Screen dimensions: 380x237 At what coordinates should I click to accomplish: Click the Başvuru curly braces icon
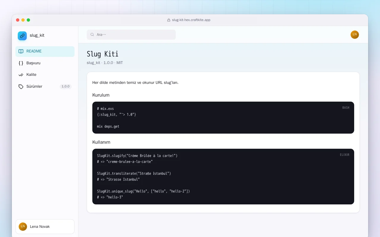pos(21,63)
